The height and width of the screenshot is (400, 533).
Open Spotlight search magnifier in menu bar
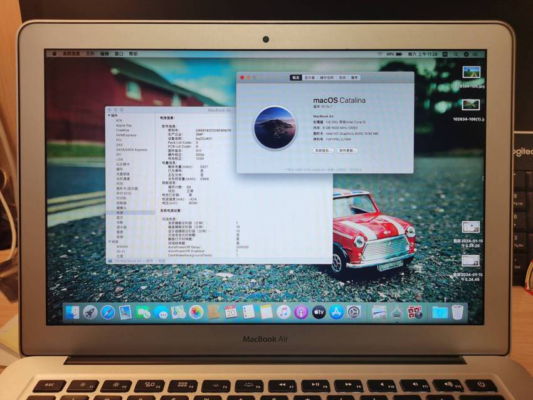(x=456, y=54)
